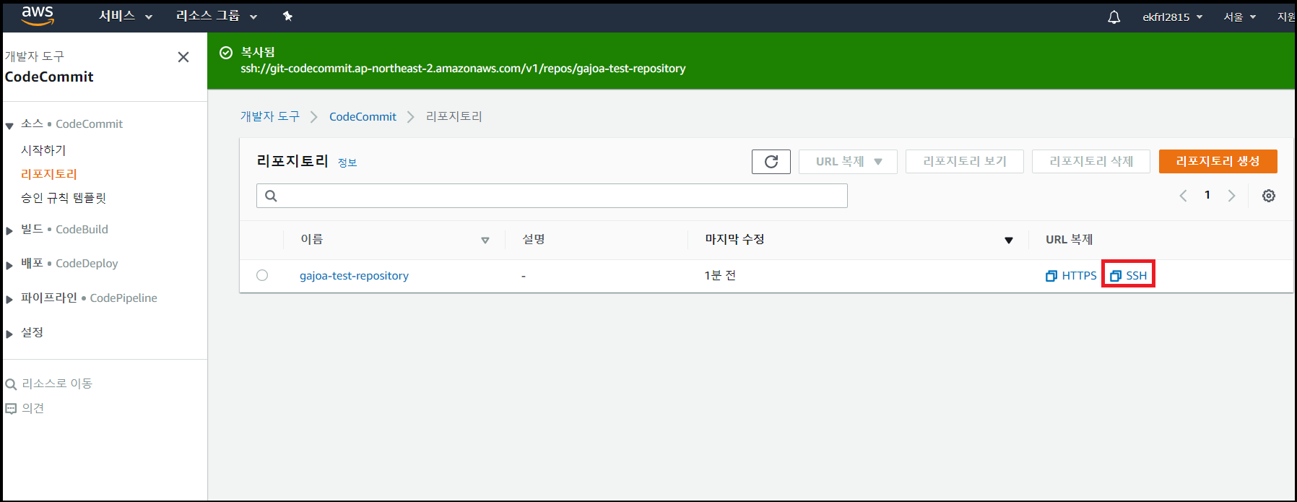1297x502 pixels.
Task: Go to next page of repositories
Action: pyautogui.click(x=1232, y=196)
